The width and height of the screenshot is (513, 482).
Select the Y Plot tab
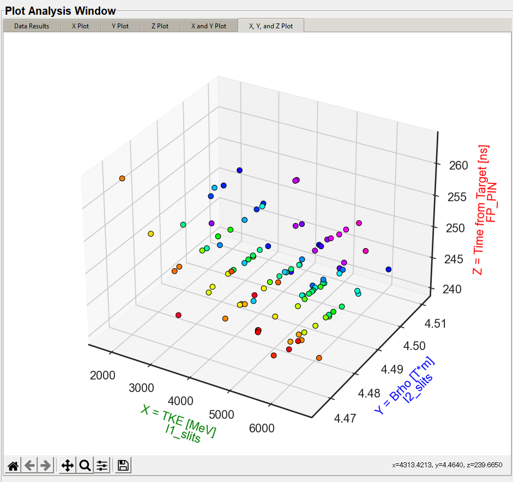[x=120, y=26]
